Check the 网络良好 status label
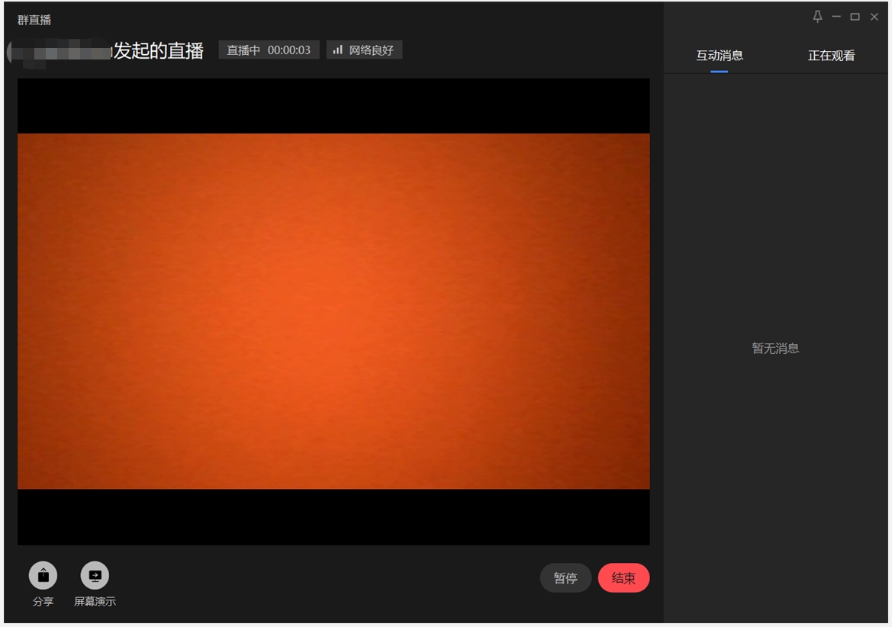 coord(372,50)
